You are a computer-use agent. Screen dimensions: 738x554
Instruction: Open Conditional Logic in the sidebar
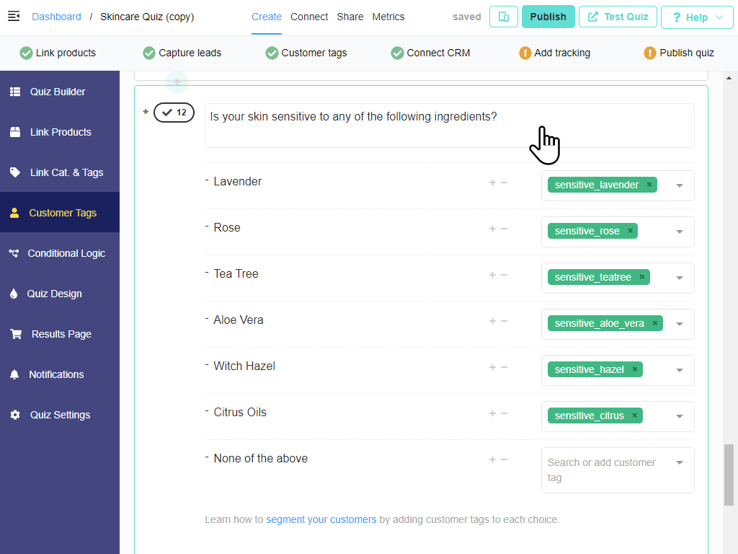point(60,253)
